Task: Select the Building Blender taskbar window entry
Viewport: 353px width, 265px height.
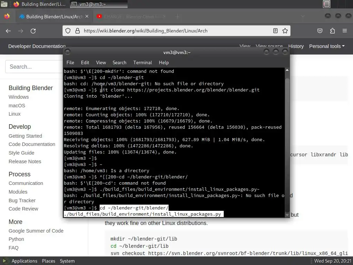Action: [40, 4]
